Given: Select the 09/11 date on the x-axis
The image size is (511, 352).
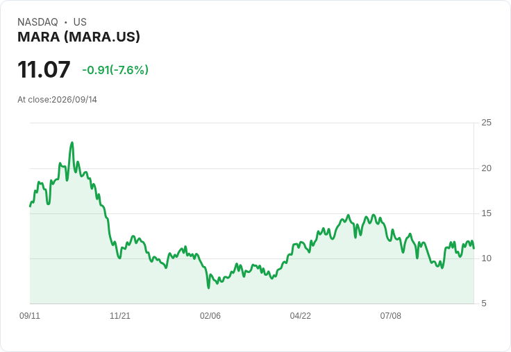Looking at the screenshot, I should click(x=30, y=316).
